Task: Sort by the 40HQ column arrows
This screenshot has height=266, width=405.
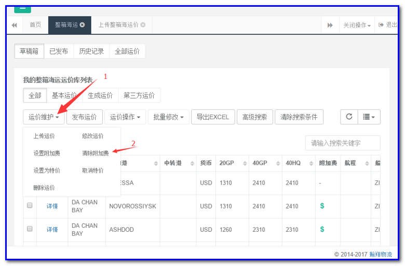Action: click(x=311, y=163)
